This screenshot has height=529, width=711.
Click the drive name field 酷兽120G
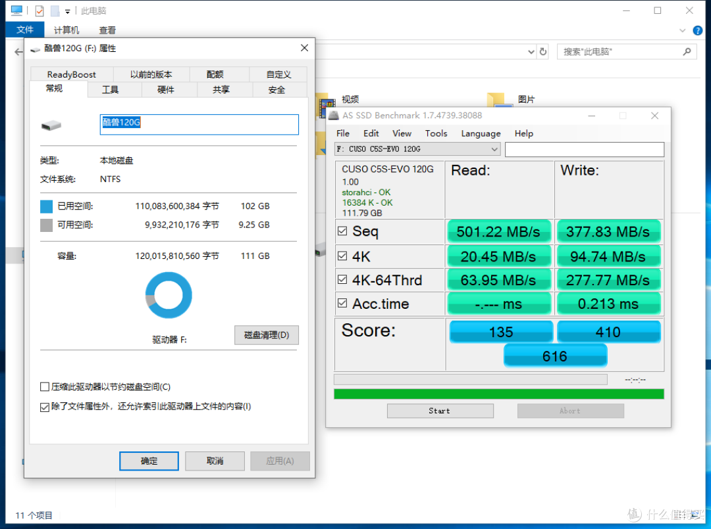199,124
